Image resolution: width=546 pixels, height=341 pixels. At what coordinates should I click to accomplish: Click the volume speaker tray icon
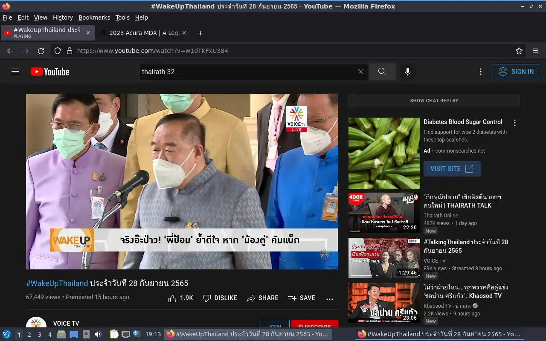coord(98,334)
